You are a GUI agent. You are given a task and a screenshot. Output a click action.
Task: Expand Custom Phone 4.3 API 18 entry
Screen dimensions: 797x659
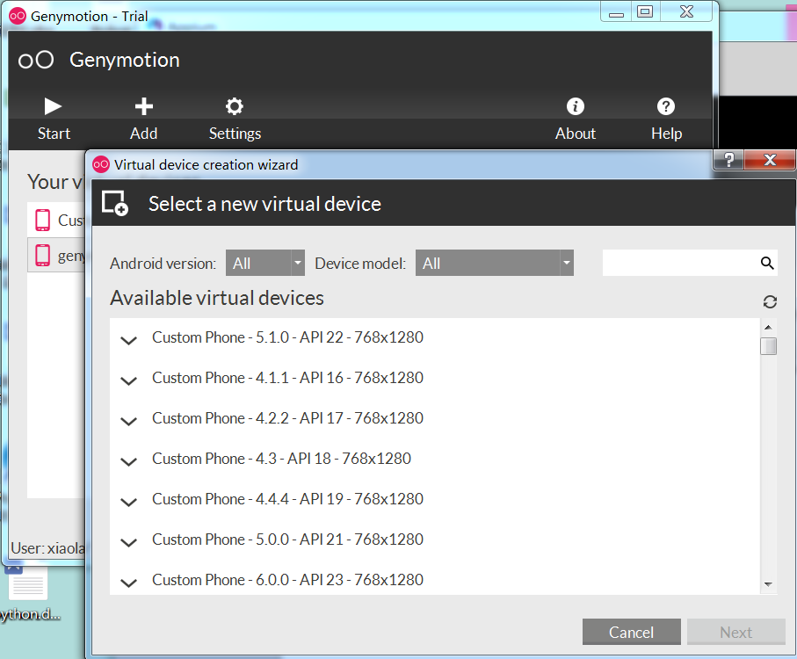128,461
